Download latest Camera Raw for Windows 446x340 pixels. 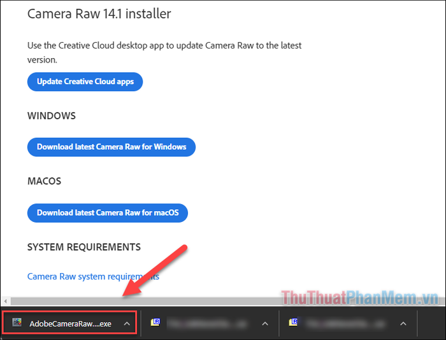pyautogui.click(x=111, y=147)
